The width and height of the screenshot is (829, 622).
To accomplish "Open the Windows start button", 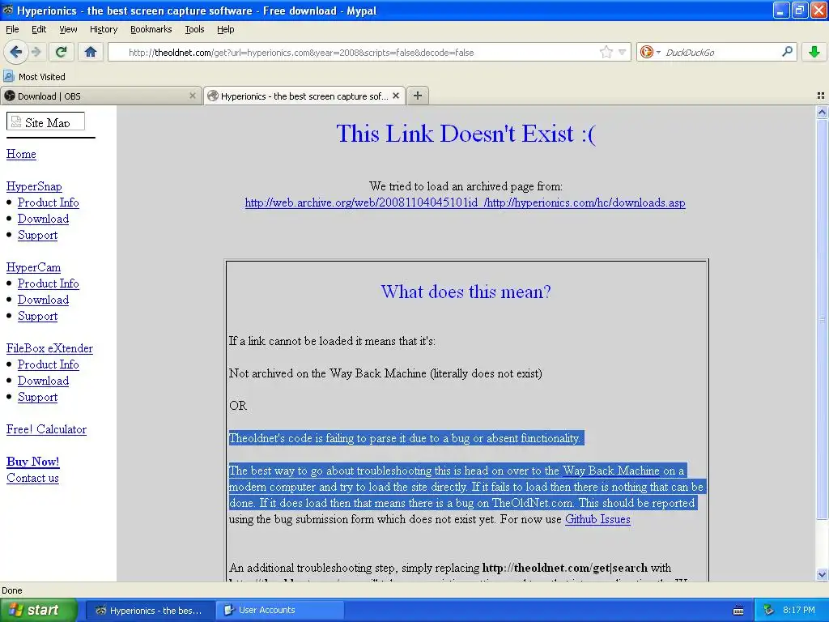I will coord(38,610).
